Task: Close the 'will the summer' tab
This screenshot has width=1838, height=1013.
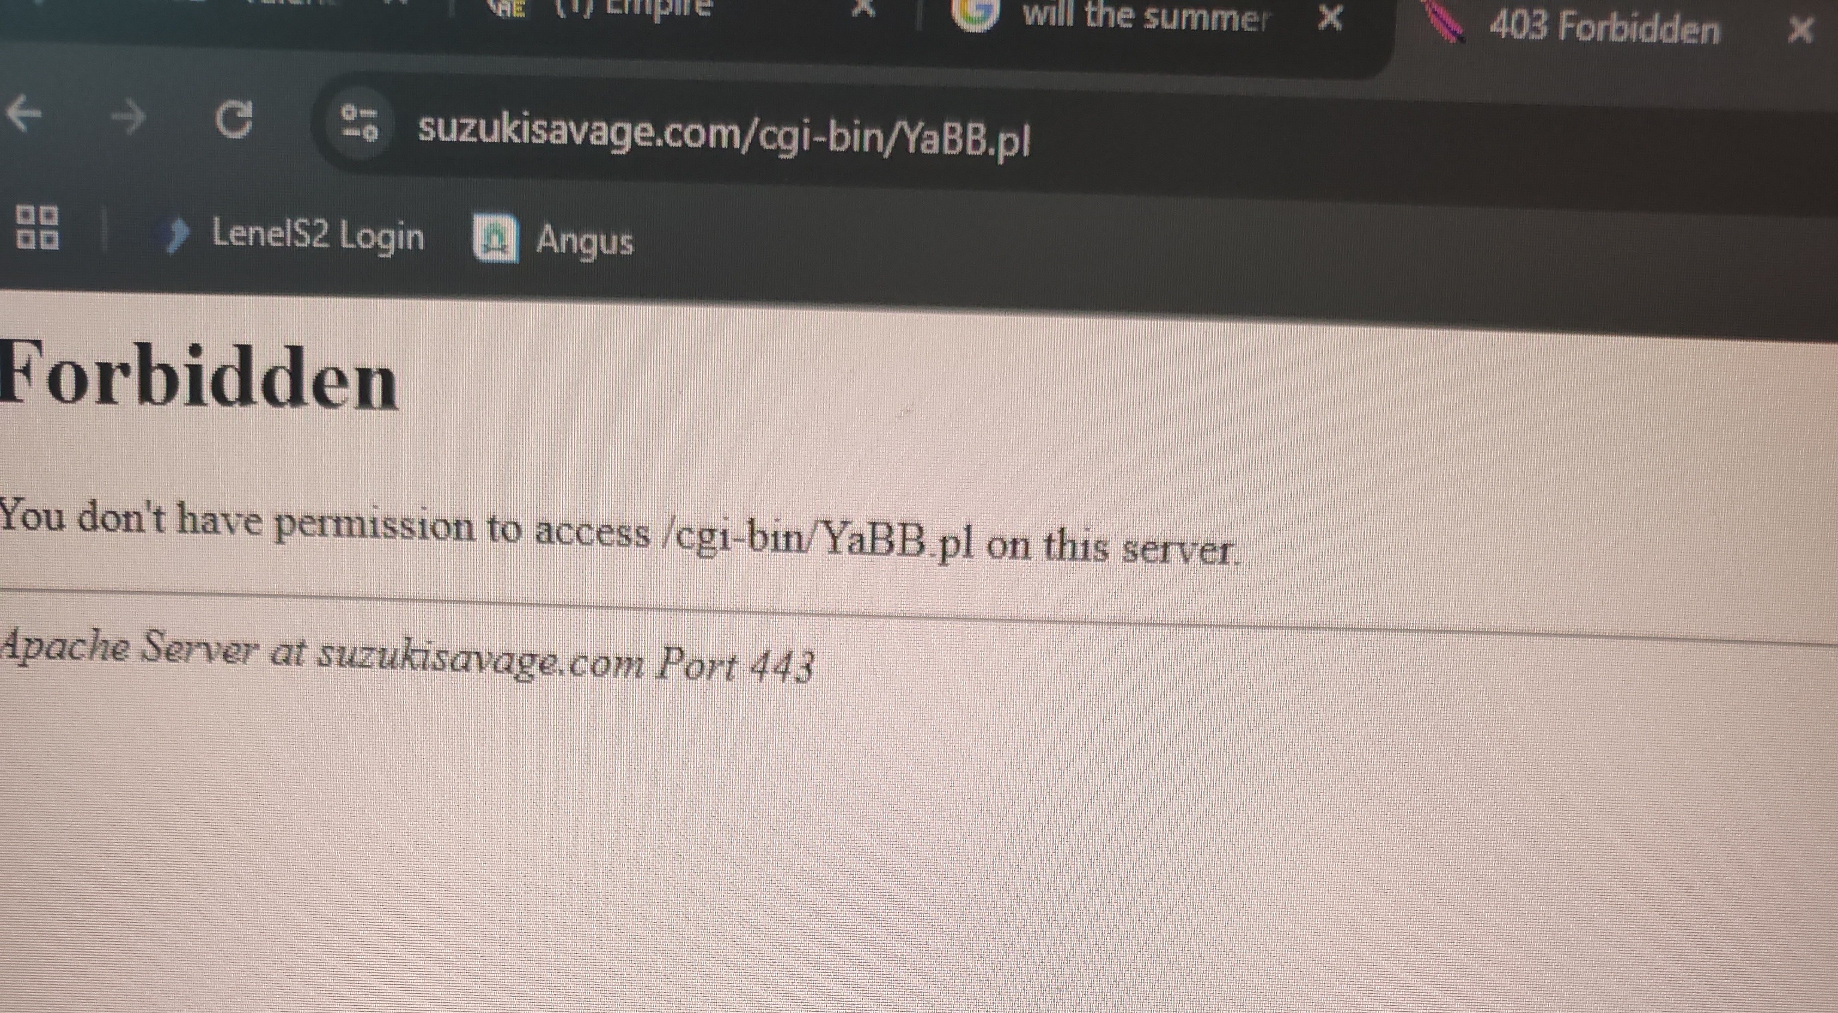Action: [x=1330, y=19]
